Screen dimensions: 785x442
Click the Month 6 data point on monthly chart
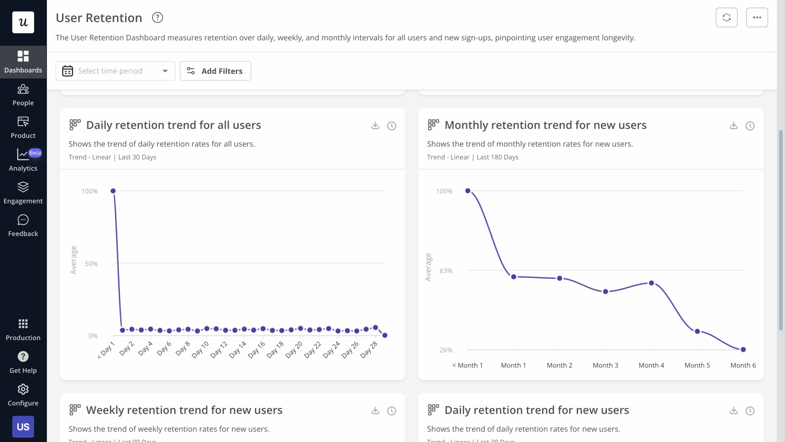743,349
